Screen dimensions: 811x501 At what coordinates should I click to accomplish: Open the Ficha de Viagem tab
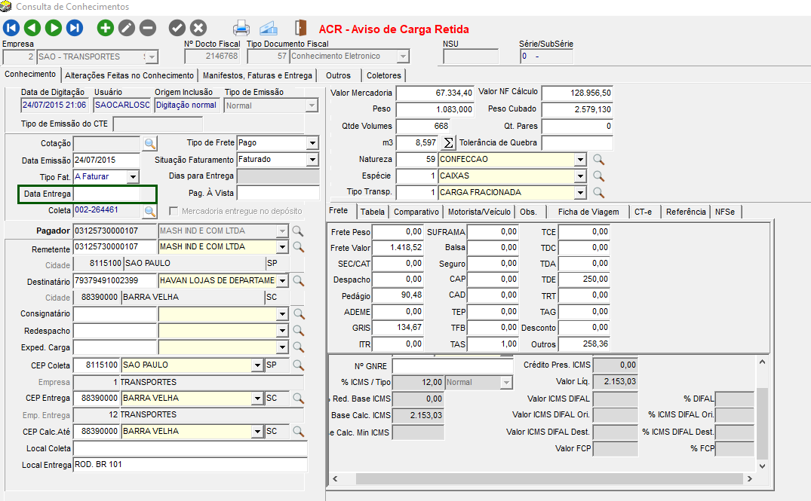(588, 212)
